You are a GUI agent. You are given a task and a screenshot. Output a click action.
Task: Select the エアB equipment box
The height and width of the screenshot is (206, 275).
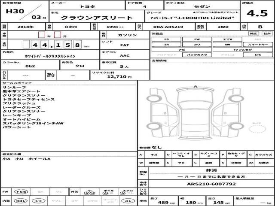(227, 39)
